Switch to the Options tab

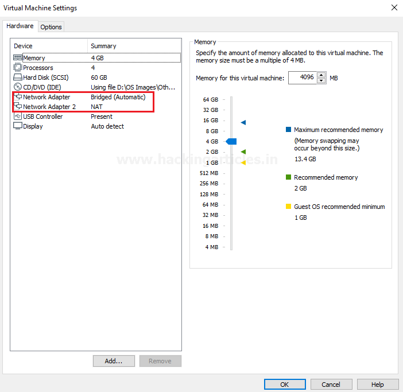(51, 27)
